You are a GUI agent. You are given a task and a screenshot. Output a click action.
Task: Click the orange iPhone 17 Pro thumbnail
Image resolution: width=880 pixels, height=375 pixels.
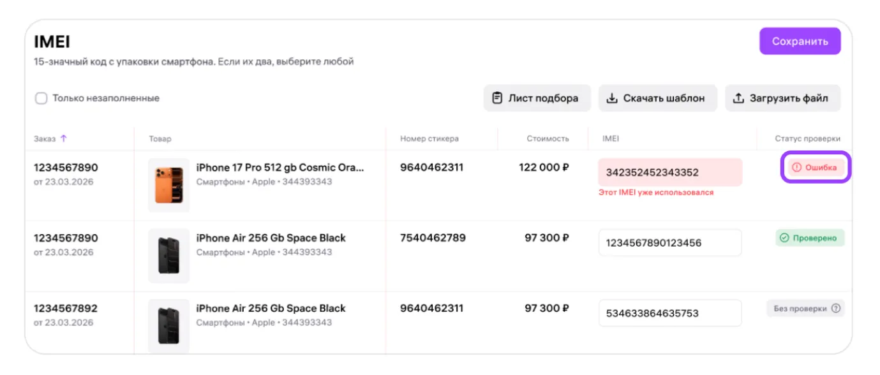[168, 185]
